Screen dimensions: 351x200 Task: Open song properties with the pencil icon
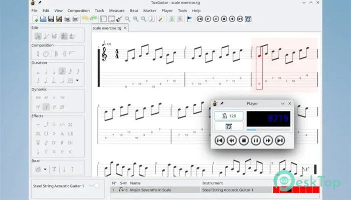(161, 19)
